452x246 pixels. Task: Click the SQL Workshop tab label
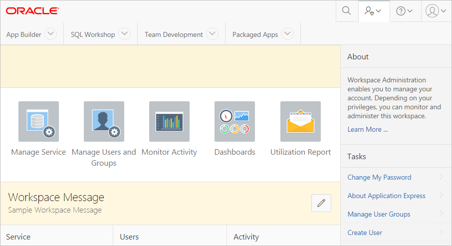point(93,34)
